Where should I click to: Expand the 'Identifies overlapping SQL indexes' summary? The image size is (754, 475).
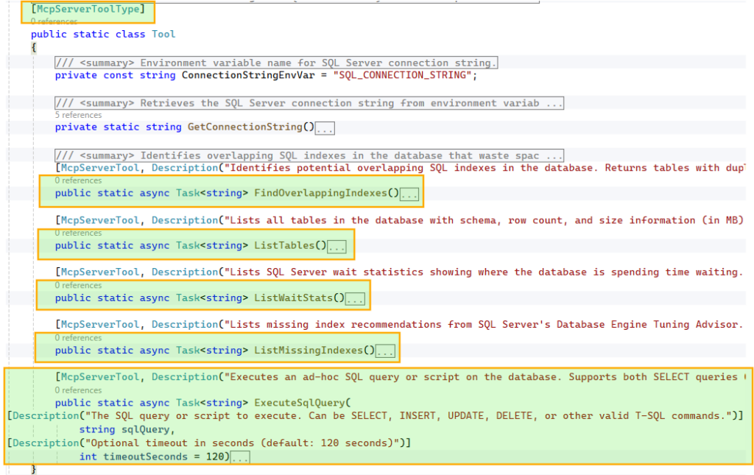(x=309, y=155)
